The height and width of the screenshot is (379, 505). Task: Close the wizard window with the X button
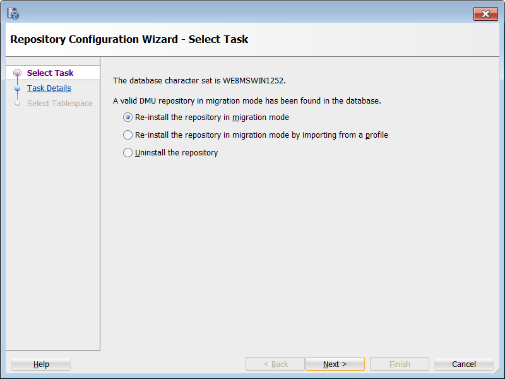tap(485, 14)
